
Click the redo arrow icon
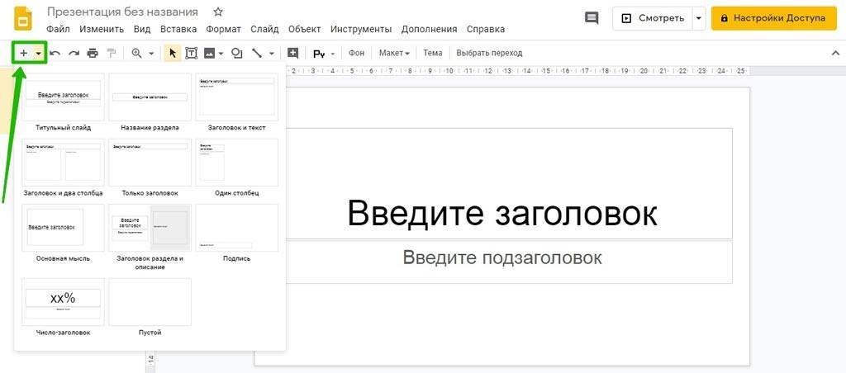(x=74, y=53)
